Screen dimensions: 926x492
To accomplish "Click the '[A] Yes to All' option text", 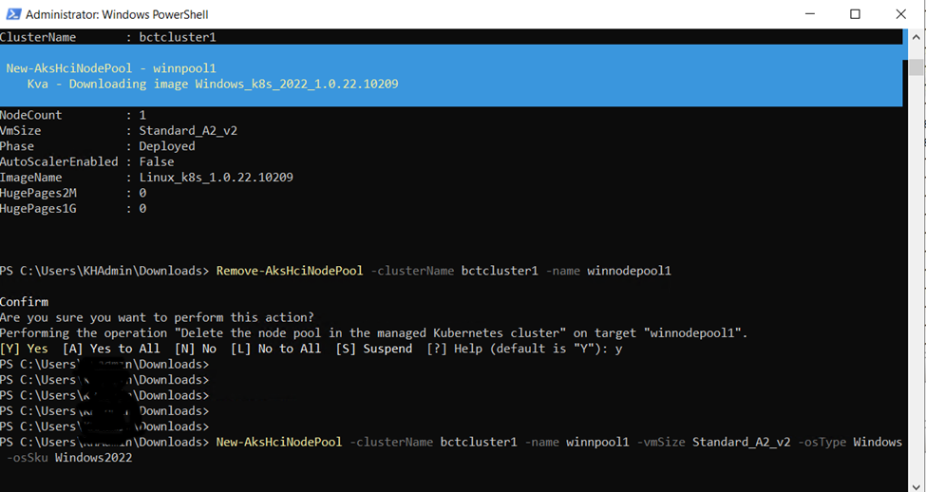I will pos(111,349).
